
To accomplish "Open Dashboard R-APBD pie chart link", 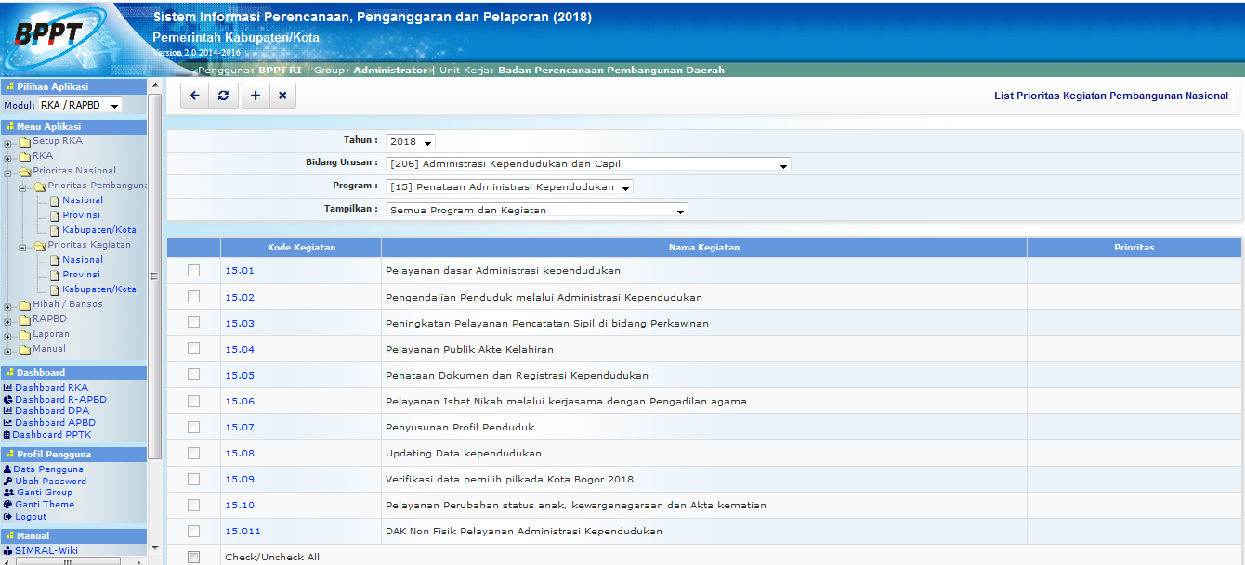I will point(60,400).
